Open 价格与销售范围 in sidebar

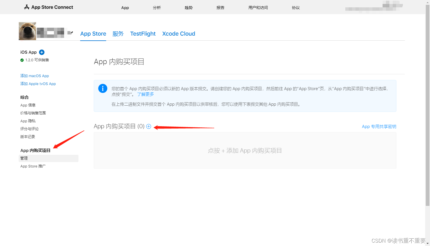pos(33,113)
